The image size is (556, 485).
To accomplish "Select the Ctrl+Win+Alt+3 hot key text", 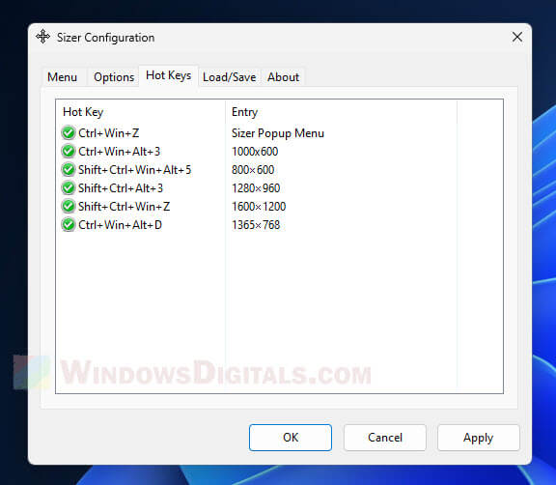I will click(x=119, y=152).
